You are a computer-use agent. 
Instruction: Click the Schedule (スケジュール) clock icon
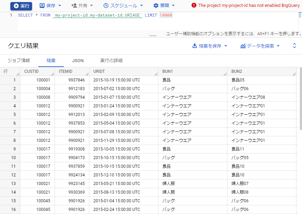tap(106, 6)
